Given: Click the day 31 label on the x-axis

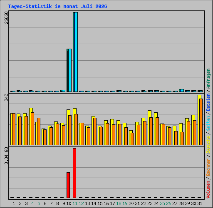Looking at the screenshot, I should (x=200, y=203).
